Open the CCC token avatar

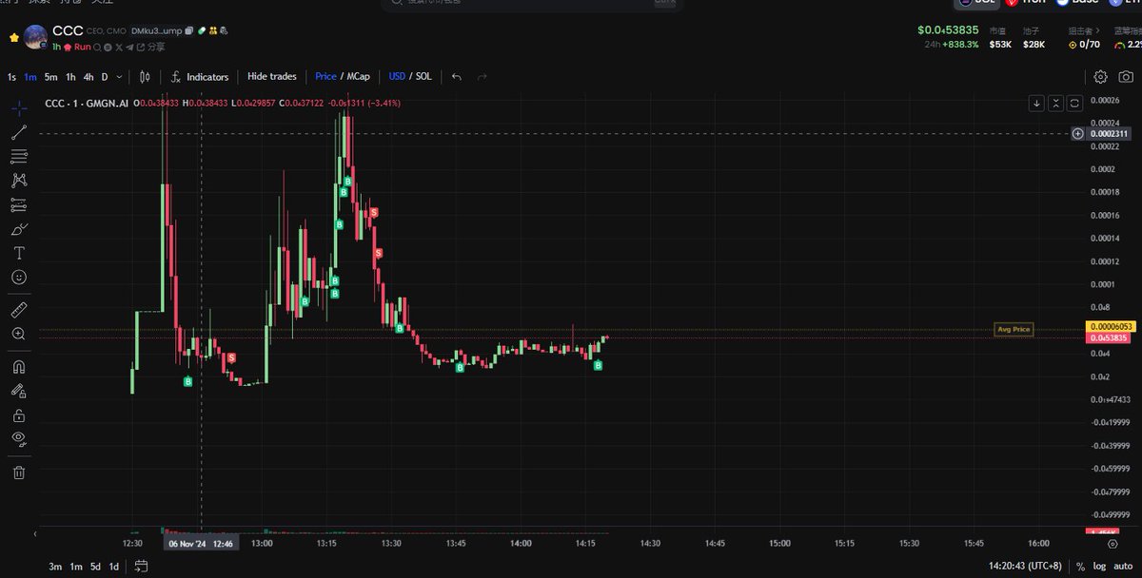pyautogui.click(x=36, y=37)
